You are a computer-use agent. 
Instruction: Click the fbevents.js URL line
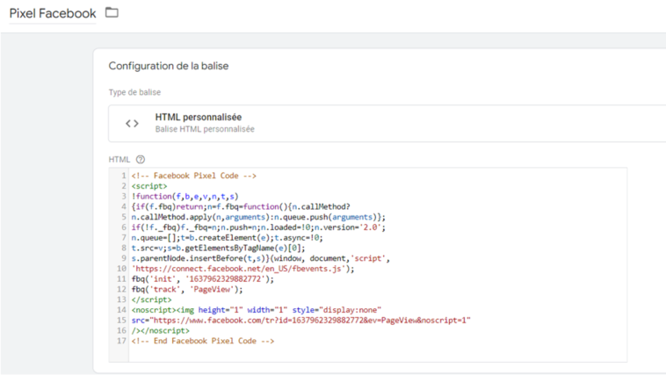click(243, 269)
